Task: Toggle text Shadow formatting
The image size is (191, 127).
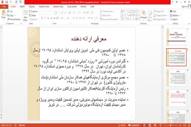Action: [x=51, y=18]
